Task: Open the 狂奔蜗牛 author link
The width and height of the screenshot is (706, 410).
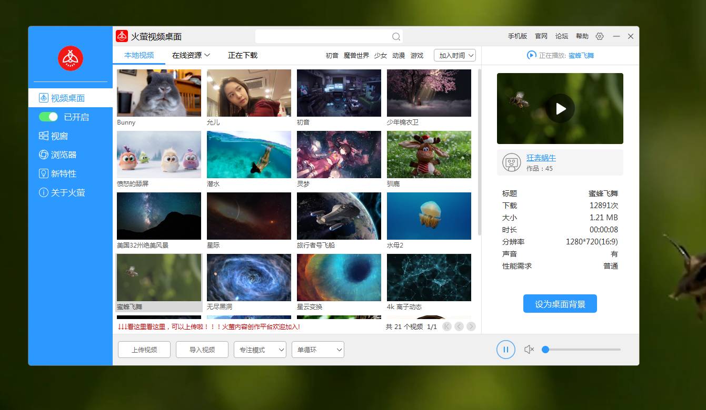Action: (x=541, y=158)
